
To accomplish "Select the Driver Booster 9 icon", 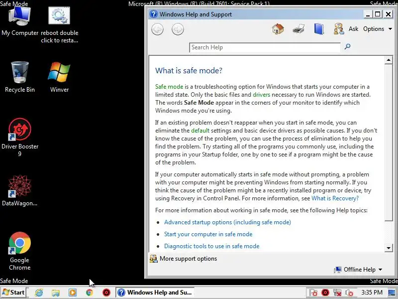I will coord(20,138).
